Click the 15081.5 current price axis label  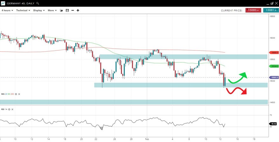coord(274,77)
